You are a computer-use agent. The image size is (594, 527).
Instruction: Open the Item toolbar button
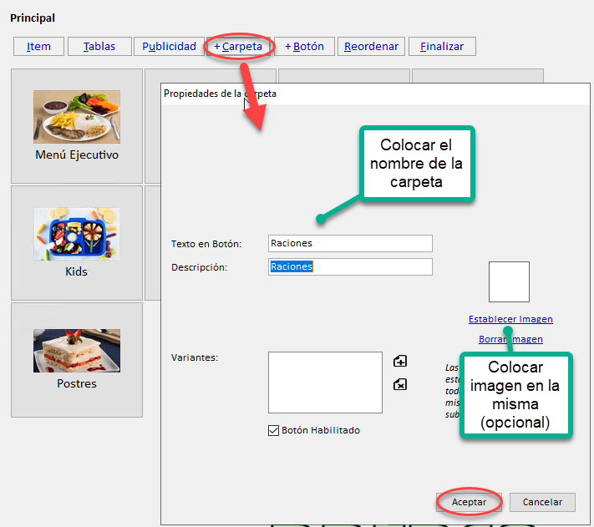38,47
